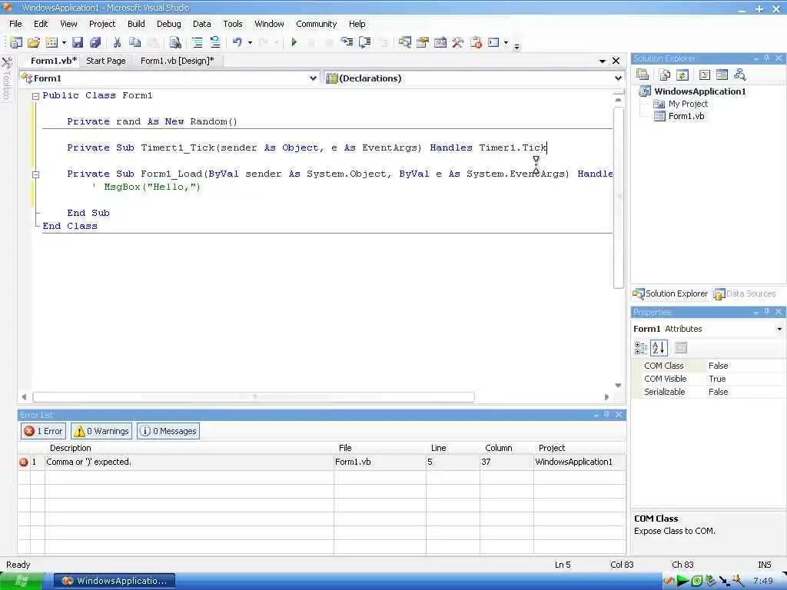
Task: Click the Copy icon in the toolbar
Action: point(134,43)
